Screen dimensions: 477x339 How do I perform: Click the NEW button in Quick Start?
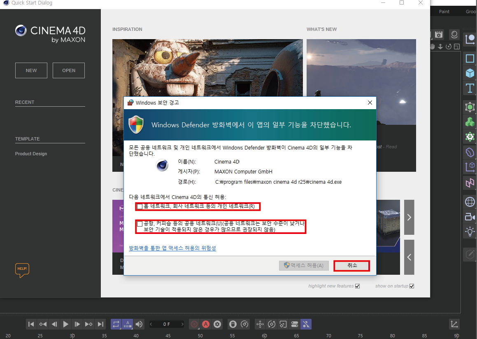click(x=31, y=70)
